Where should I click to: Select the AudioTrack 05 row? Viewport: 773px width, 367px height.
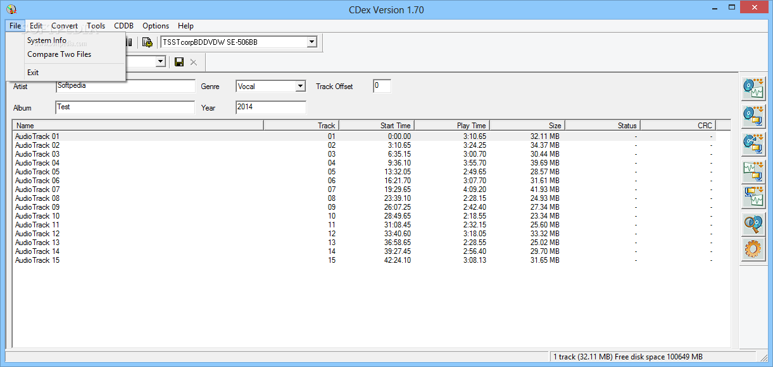[371, 171]
